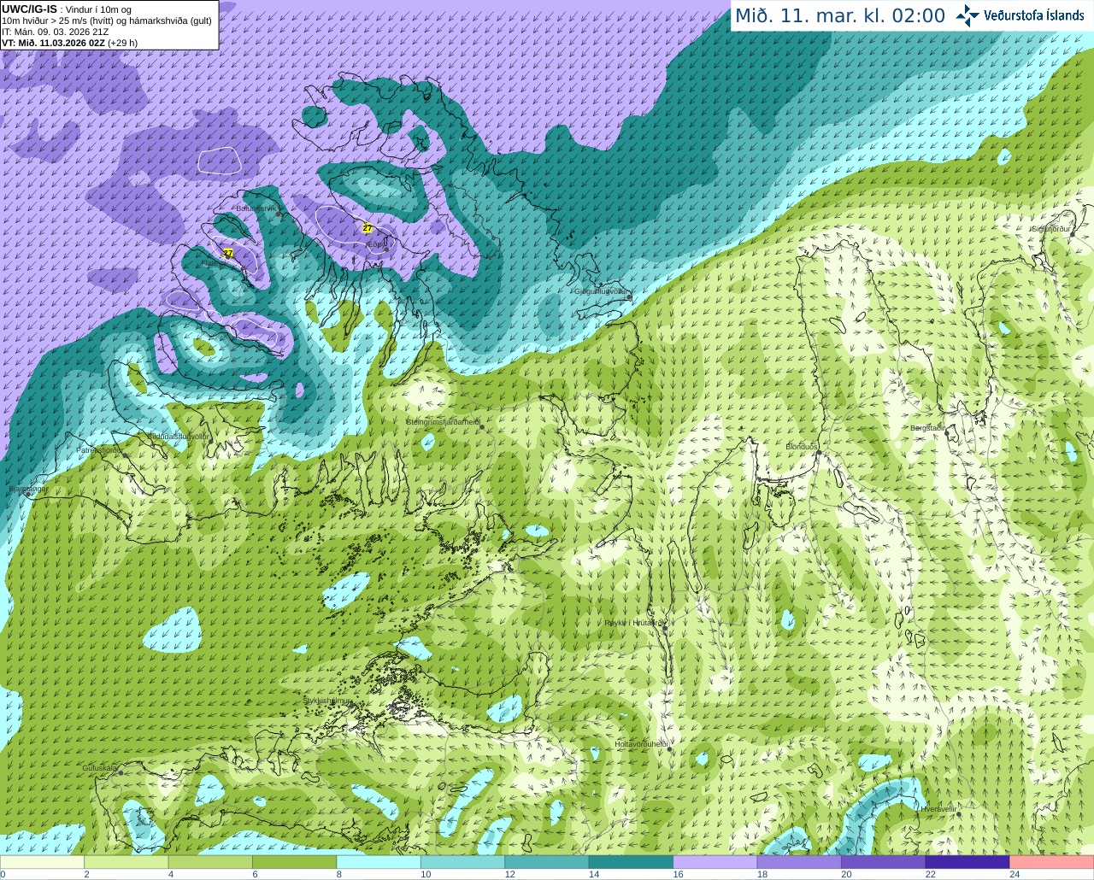Click the Æðey station label
Screen dimensions: 1094x880
pyautogui.click(x=376, y=243)
